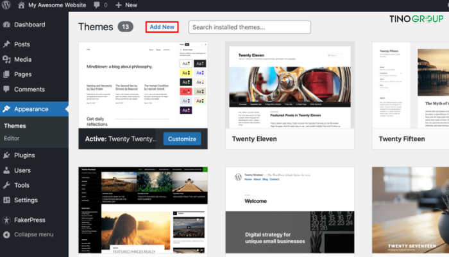Click the Media icon in sidebar
The height and width of the screenshot is (257, 449).
pos(6,59)
